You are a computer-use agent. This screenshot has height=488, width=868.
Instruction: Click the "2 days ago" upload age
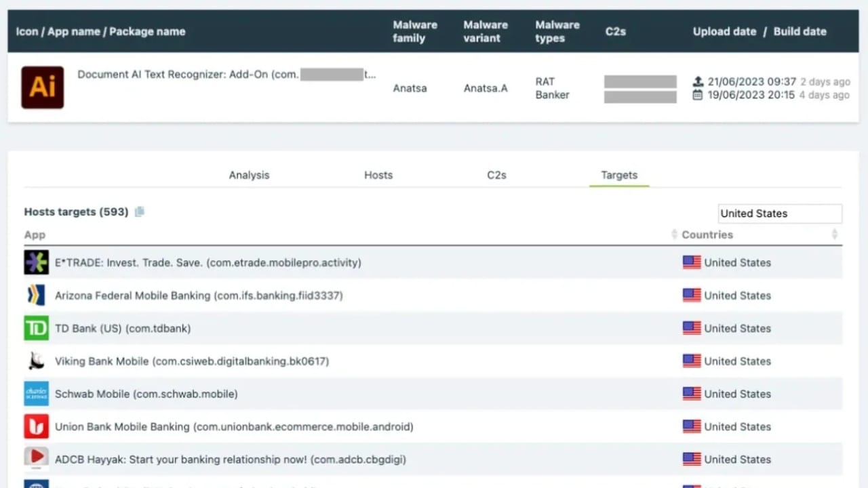[825, 81]
